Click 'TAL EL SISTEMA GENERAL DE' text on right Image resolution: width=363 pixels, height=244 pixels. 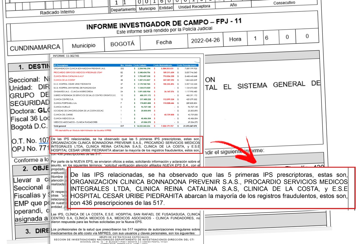point(263,85)
